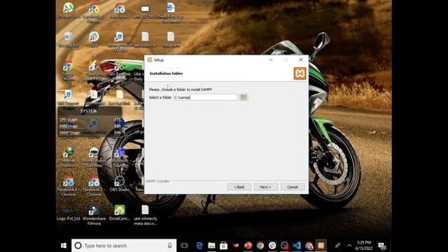
Task: Click the RAM Usage row in System widget
Action: pos(90,126)
